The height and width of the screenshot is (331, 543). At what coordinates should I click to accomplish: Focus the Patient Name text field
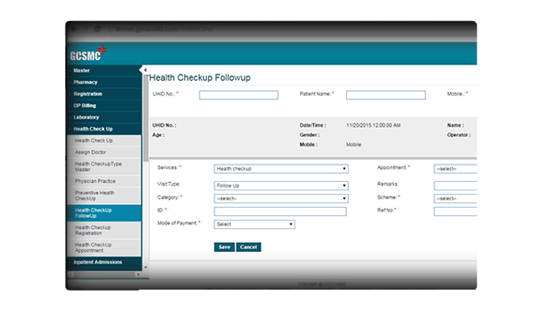(386, 95)
